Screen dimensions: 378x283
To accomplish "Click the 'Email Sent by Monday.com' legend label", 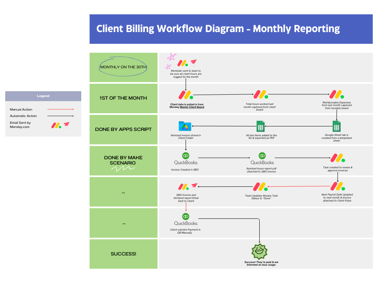I will [20, 125].
